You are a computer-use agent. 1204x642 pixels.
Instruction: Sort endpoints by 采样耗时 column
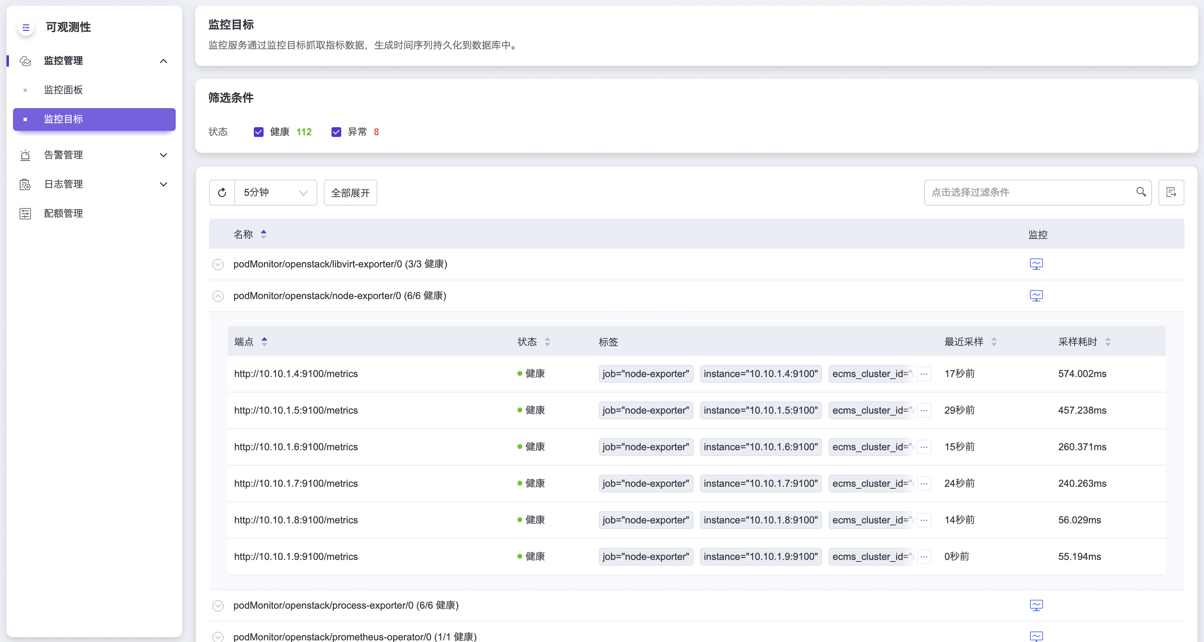click(x=1107, y=342)
